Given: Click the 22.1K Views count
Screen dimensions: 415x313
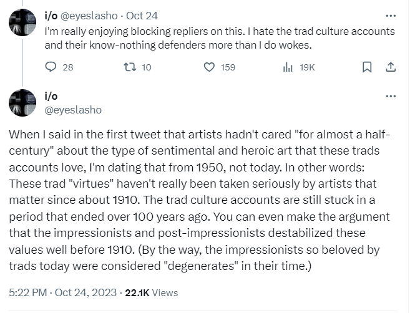Looking at the screenshot, I should pyautogui.click(x=152, y=292).
